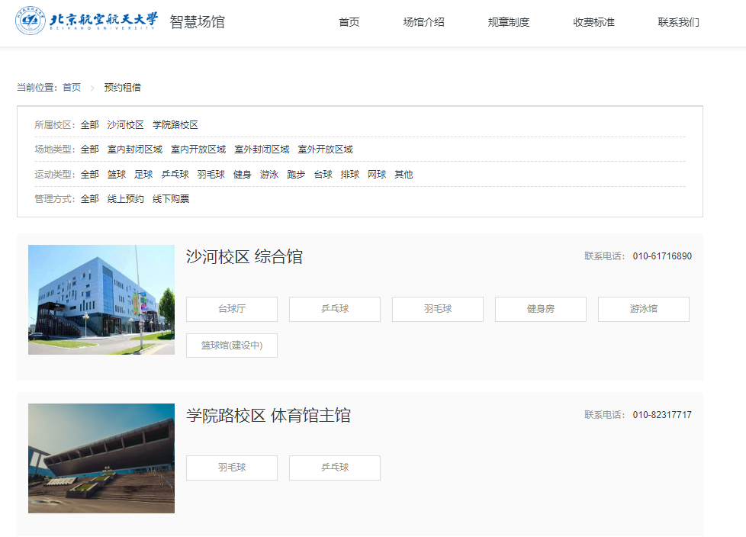Select 联系我们 in top navigation
Viewport: 746px width, 537px height.
tap(678, 22)
